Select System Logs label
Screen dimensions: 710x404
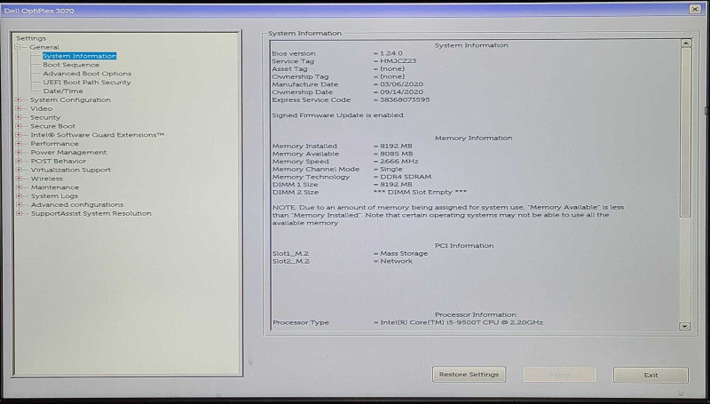(x=54, y=196)
